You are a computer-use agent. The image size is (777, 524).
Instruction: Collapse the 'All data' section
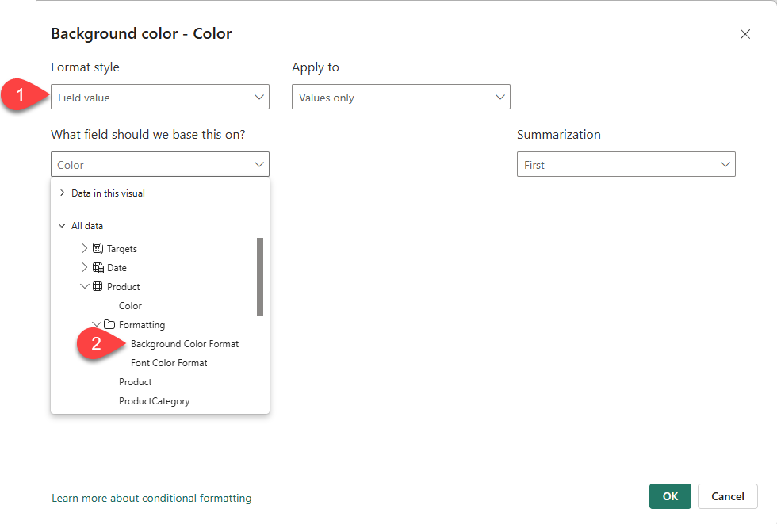click(63, 226)
